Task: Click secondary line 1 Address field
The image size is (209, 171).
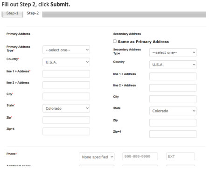Action: 173,77
